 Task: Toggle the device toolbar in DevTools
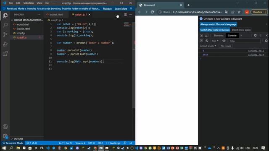[x=207, y=35]
